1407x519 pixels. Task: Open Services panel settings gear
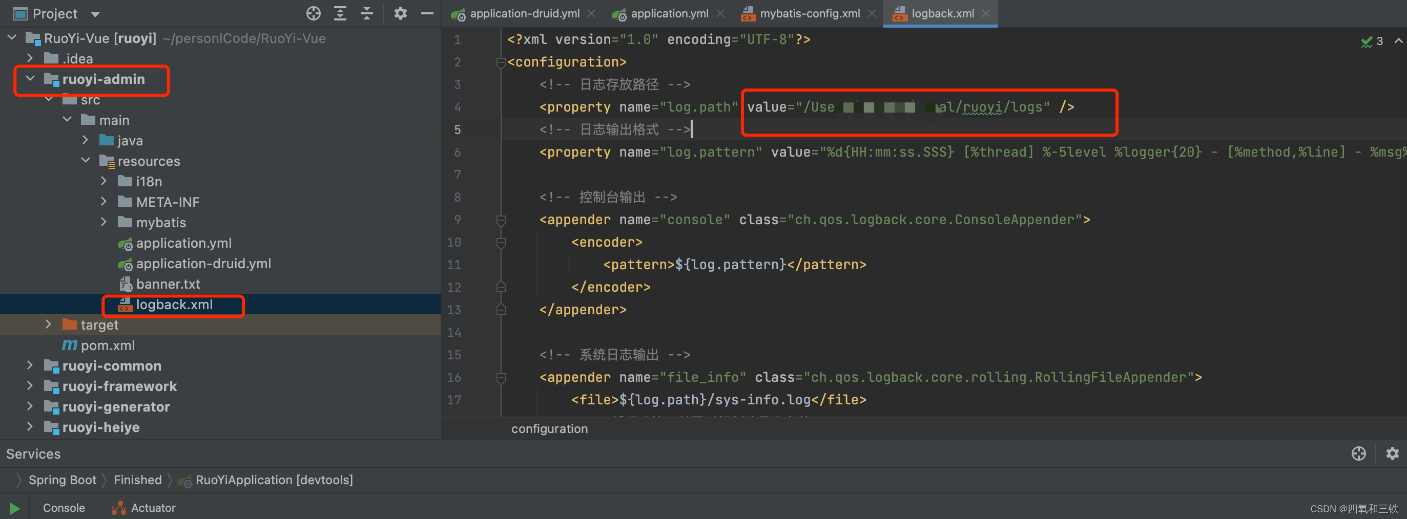1392,453
